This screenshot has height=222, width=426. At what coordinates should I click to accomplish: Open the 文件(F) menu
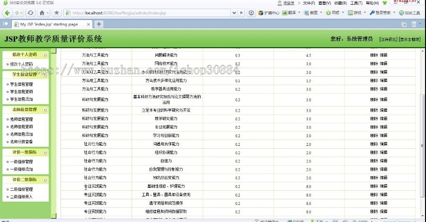[x=309, y=3]
